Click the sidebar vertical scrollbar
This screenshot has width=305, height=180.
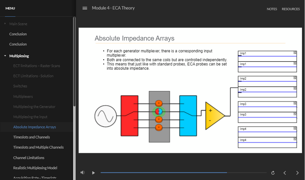[x=74, y=62]
